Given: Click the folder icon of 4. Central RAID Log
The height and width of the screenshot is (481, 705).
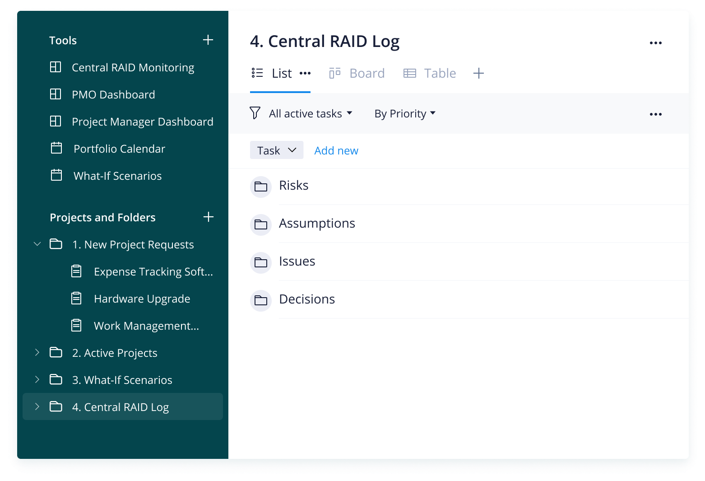Looking at the screenshot, I should [x=56, y=406].
